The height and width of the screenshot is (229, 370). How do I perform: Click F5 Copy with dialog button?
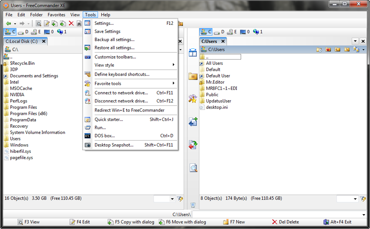(131, 222)
